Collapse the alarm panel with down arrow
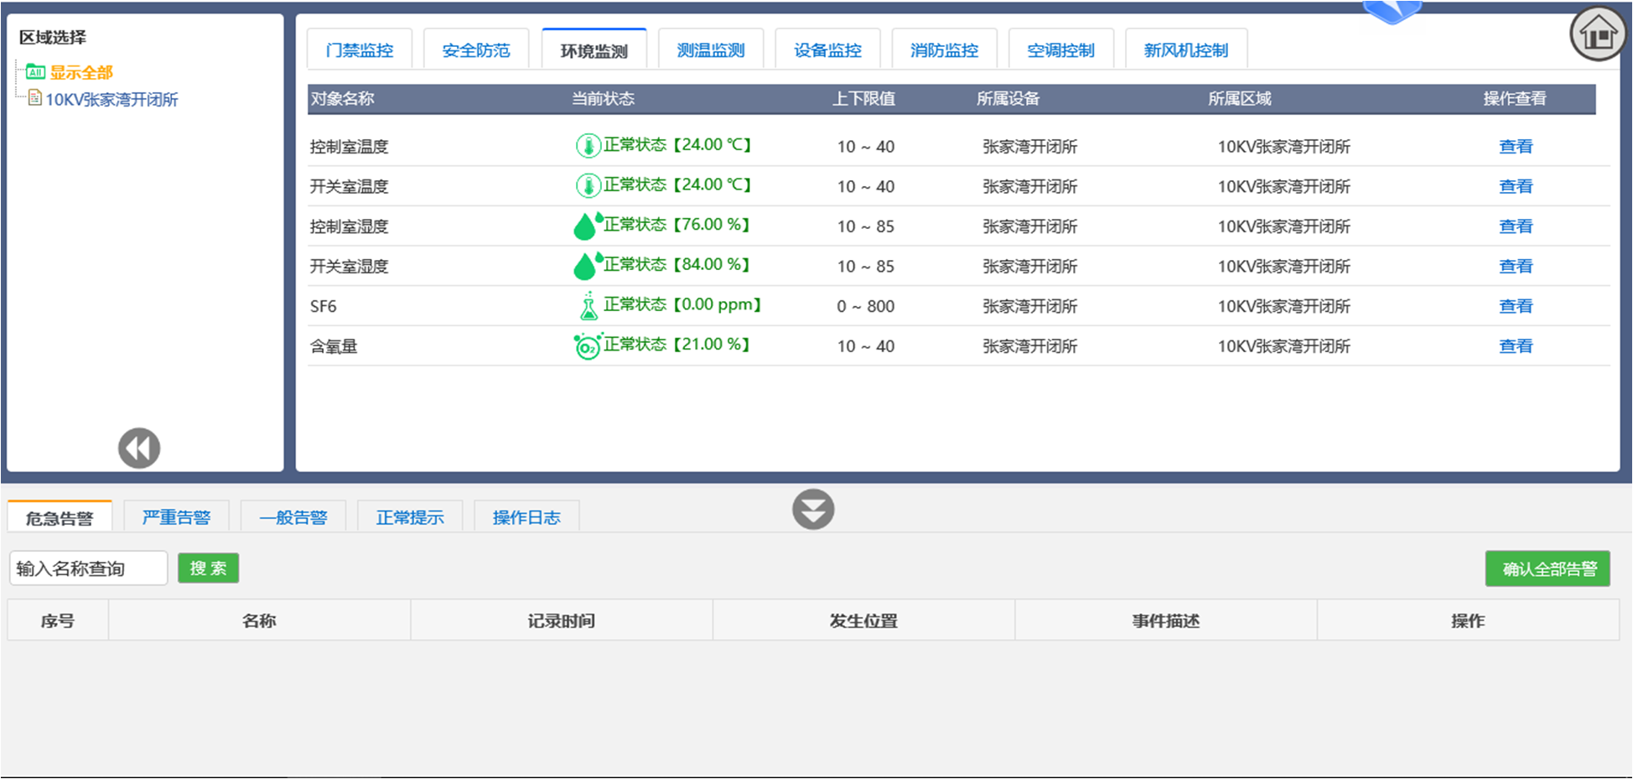1633x779 pixels. point(813,509)
